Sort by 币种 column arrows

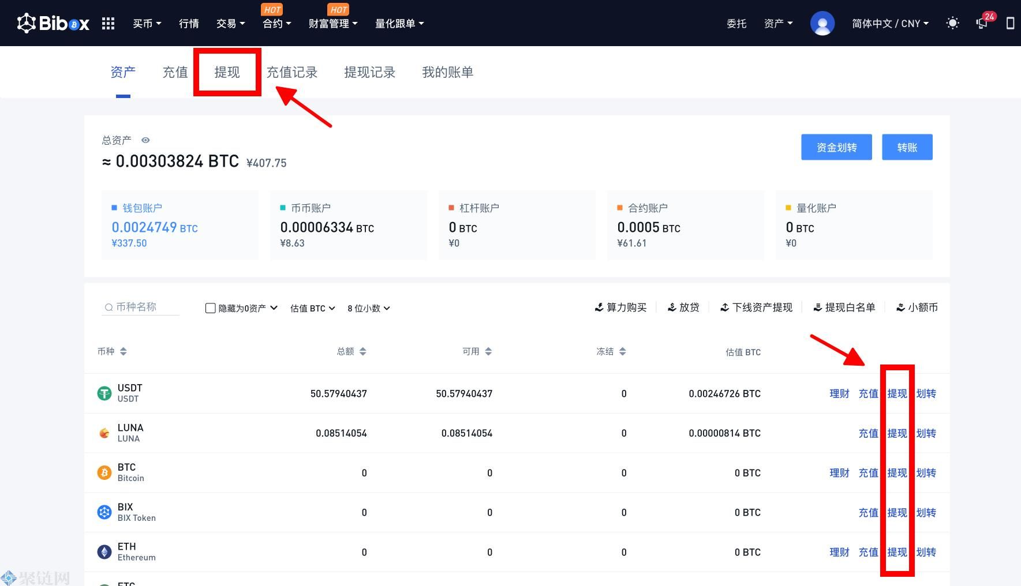click(123, 351)
